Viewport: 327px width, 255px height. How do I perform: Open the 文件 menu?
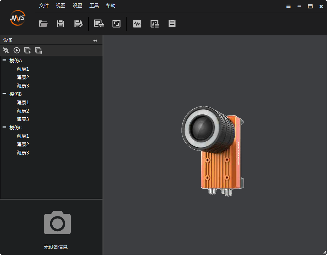[x=44, y=5]
